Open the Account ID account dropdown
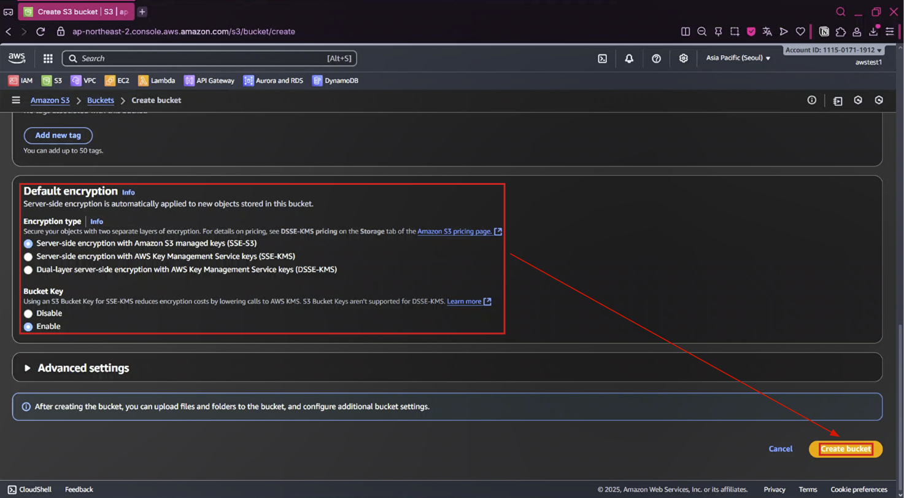Screen dimensions: 904x498 click(833, 50)
